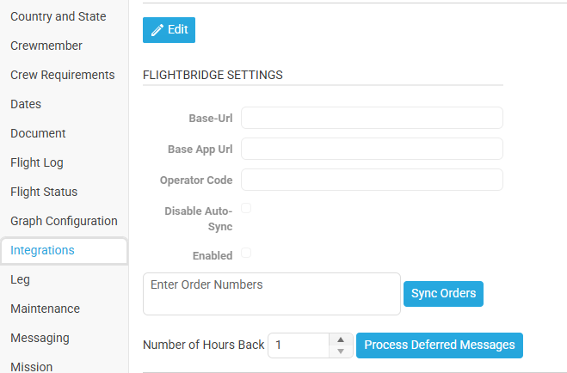The width and height of the screenshot is (567, 373).
Task: Open Country and State in sidebar
Action: (x=59, y=16)
